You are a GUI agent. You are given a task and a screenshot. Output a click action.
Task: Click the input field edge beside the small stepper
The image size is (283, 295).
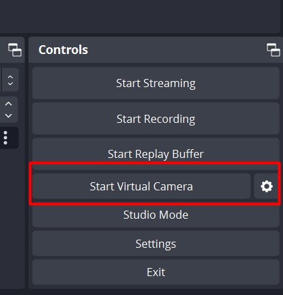click(1, 80)
